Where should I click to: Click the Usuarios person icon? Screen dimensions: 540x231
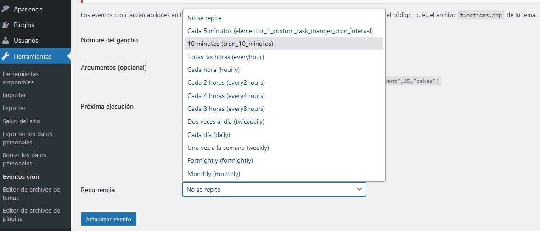coord(6,40)
